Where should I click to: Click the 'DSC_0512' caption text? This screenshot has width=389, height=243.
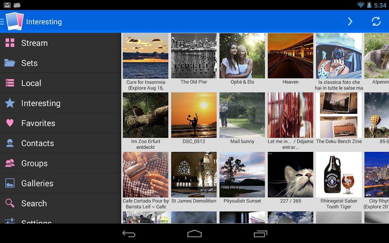pyautogui.click(x=194, y=141)
